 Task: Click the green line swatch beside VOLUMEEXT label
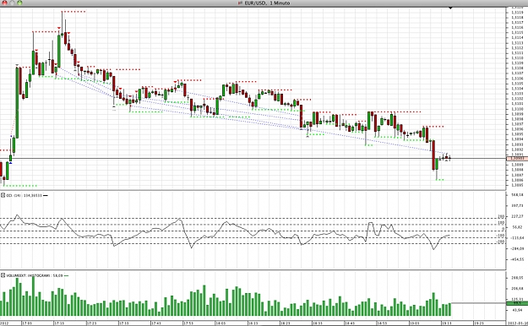tap(66, 275)
